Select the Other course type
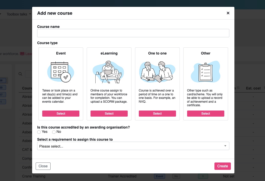 [205, 113]
